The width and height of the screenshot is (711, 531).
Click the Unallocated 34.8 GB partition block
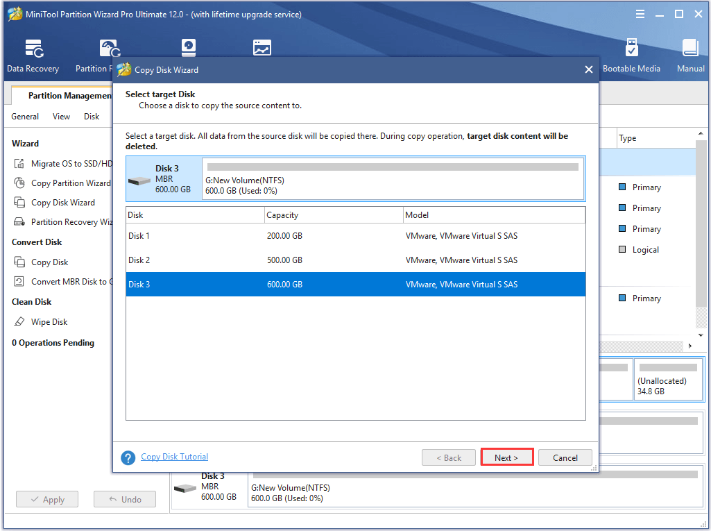(668, 379)
